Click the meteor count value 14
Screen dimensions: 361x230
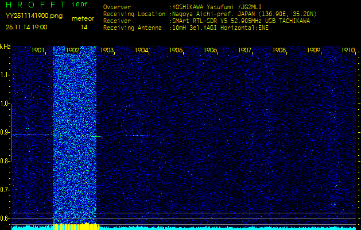pyautogui.click(x=84, y=27)
